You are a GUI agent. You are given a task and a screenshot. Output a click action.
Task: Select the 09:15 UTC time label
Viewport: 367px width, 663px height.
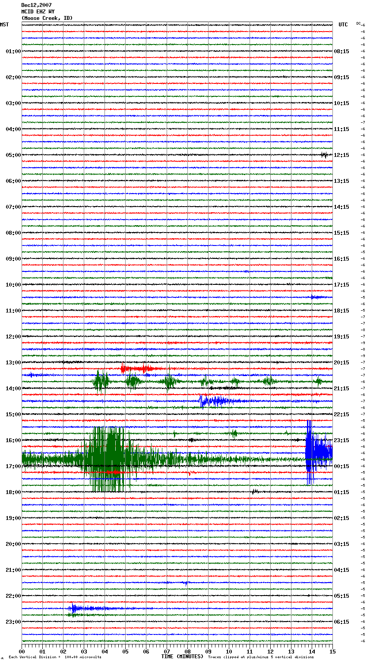pyautogui.click(x=342, y=77)
